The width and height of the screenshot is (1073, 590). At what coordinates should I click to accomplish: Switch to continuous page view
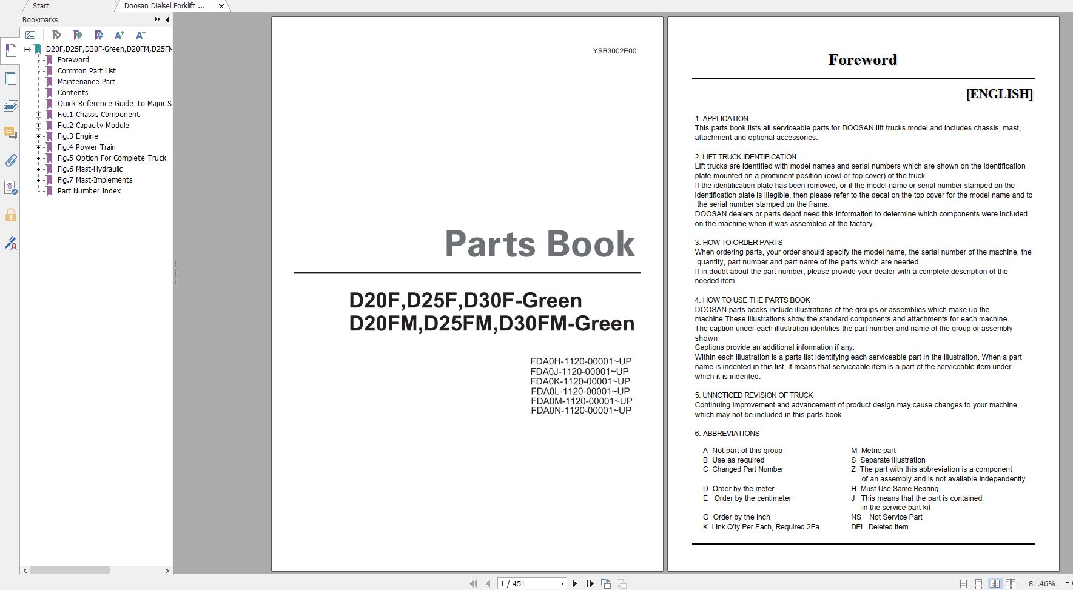[x=978, y=583]
